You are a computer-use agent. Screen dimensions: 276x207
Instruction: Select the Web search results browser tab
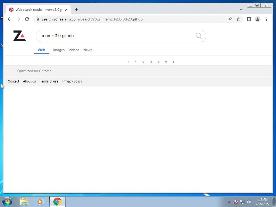pos(38,10)
